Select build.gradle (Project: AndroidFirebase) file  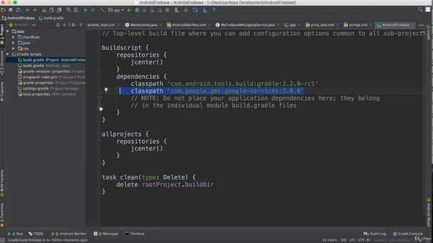pyautogui.click(x=52, y=60)
